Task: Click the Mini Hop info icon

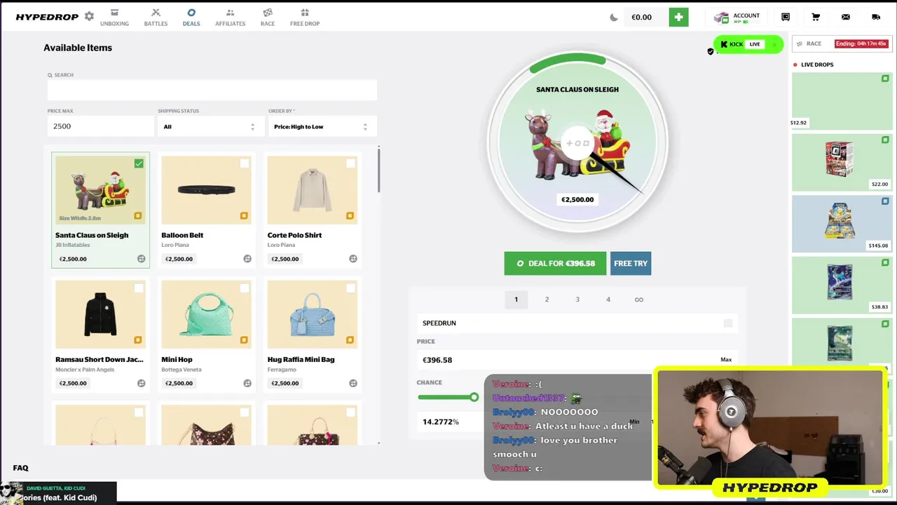Action: pyautogui.click(x=247, y=383)
